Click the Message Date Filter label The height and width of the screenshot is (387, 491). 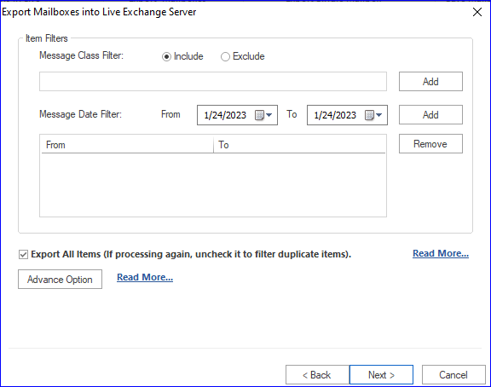point(80,114)
